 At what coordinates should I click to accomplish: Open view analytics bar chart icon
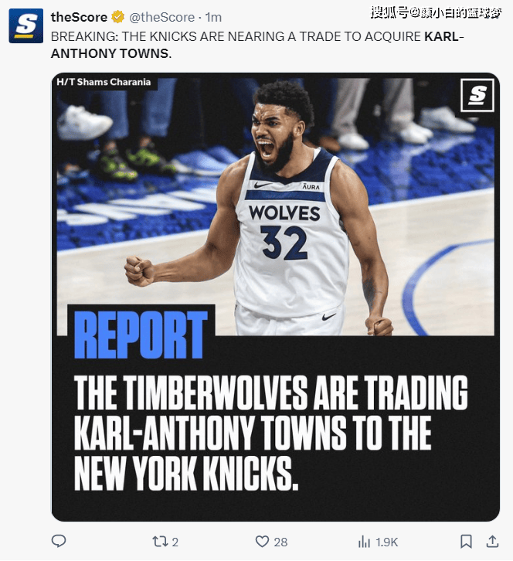pos(364,542)
